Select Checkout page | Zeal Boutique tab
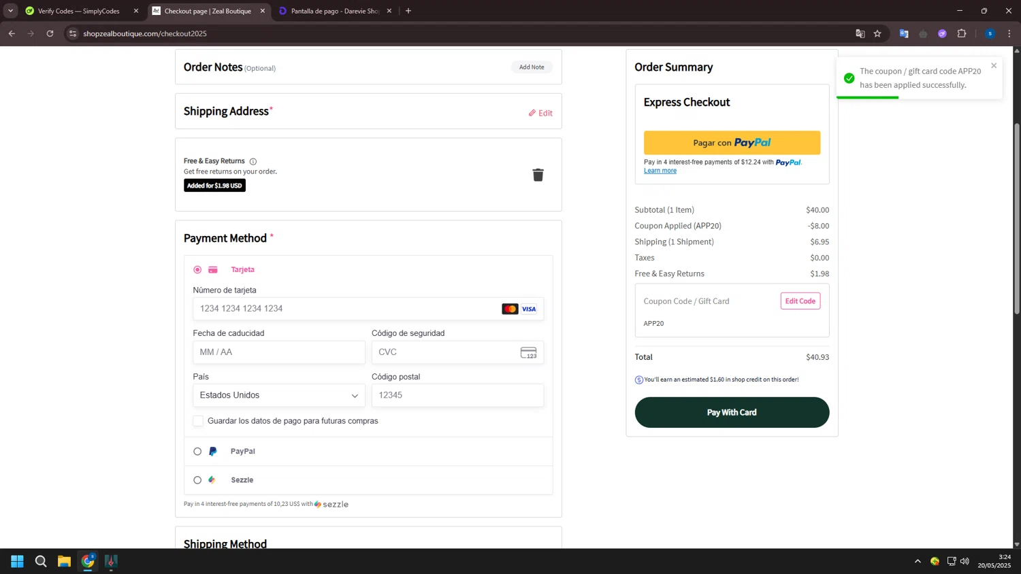 pos(208,11)
